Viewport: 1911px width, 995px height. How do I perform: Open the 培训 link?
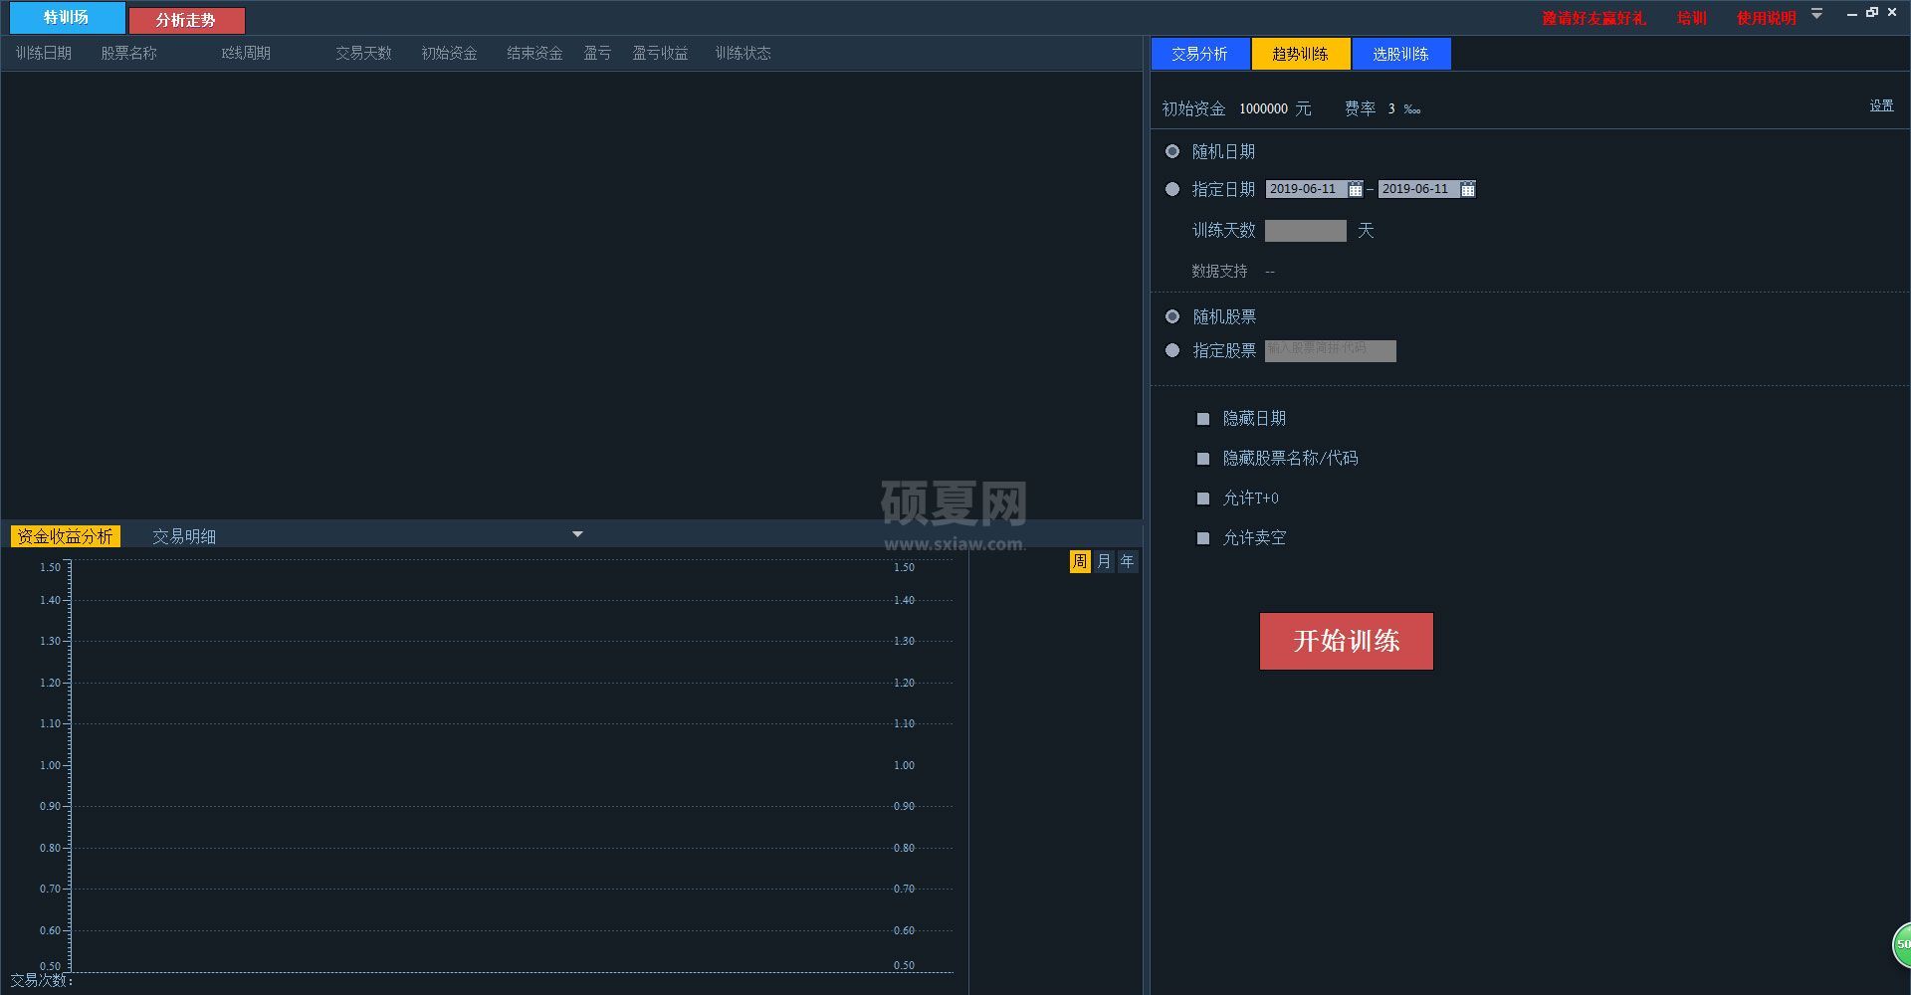pyautogui.click(x=1691, y=18)
